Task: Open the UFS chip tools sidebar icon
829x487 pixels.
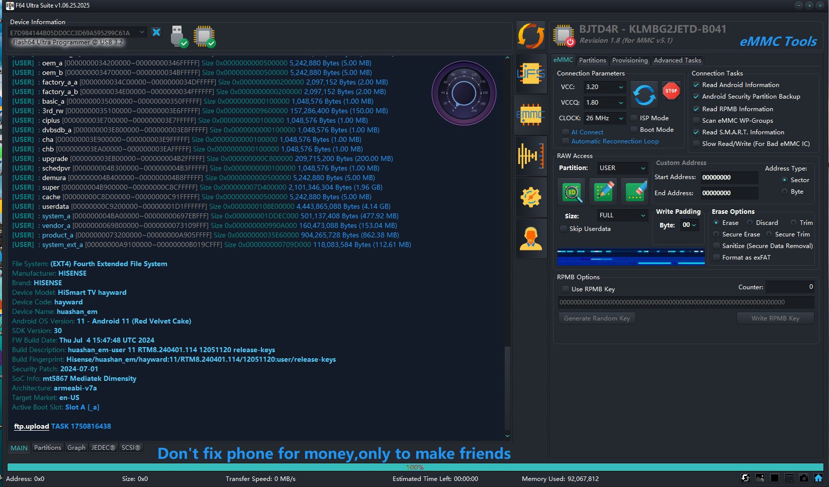Action: pyautogui.click(x=531, y=74)
